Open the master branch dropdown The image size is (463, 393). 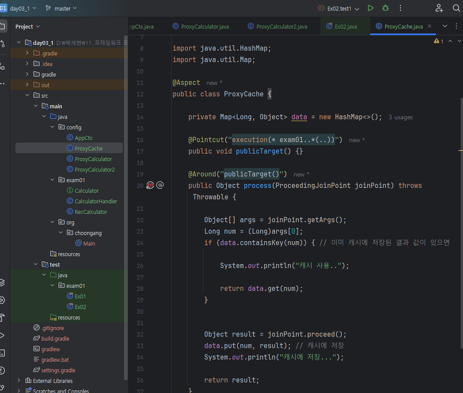click(x=61, y=8)
